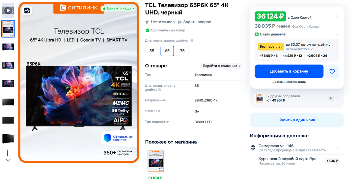359x180 pixels.
Task: Select 75 inch screen size option
Action: (x=182, y=51)
